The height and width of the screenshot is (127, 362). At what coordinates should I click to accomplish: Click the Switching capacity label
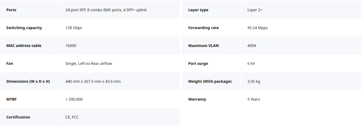[x=24, y=28]
